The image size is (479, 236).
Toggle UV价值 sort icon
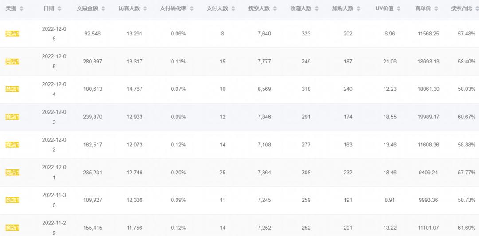point(398,9)
